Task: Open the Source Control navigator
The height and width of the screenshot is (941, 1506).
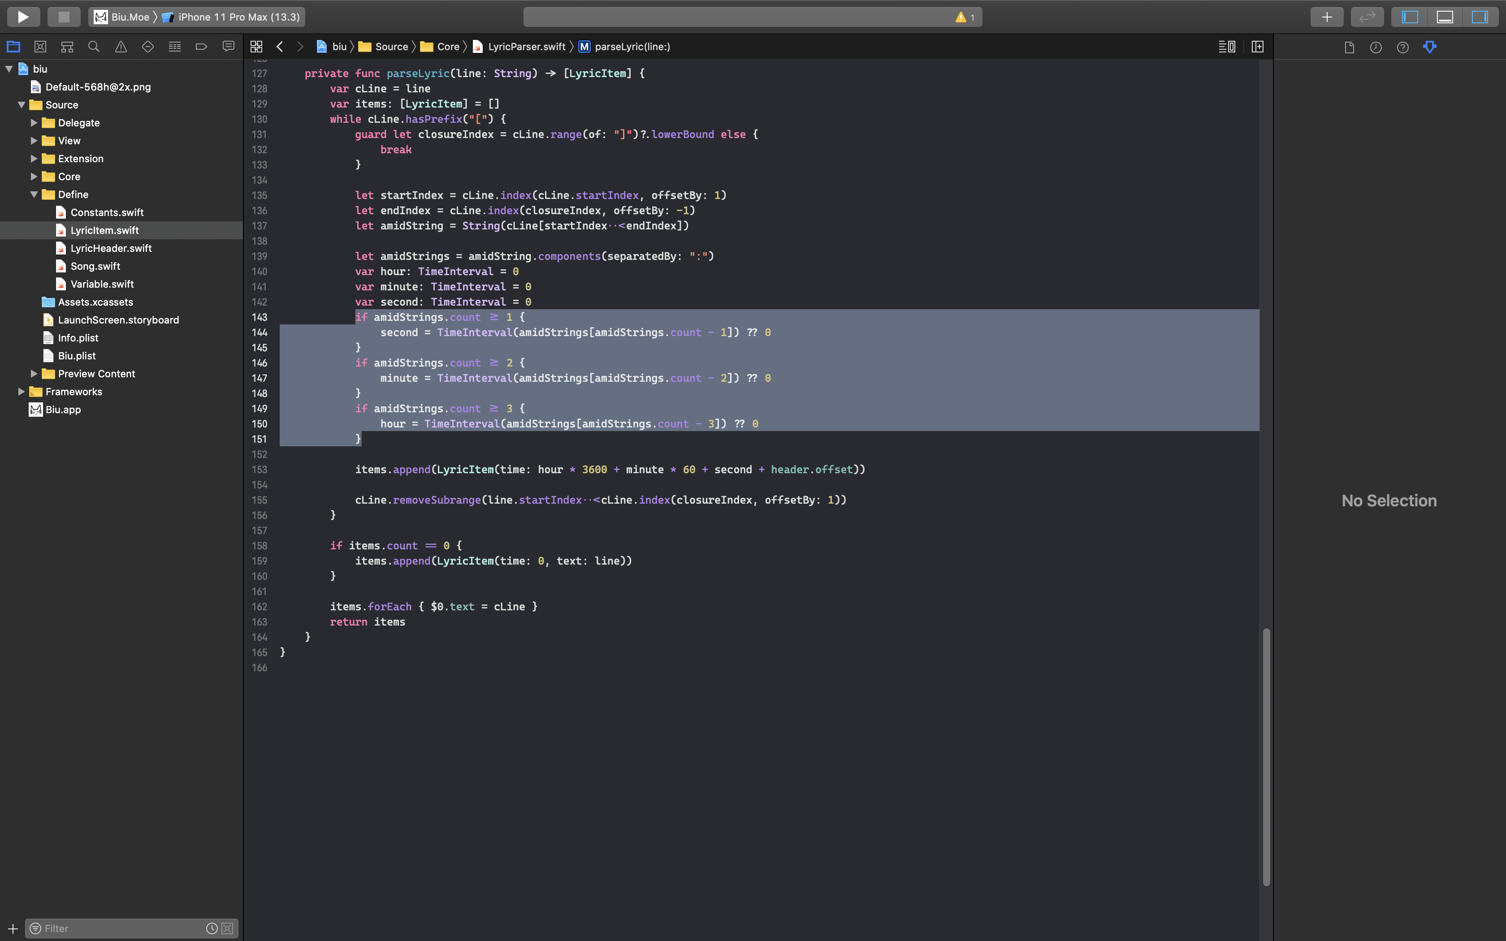Action: pos(40,47)
